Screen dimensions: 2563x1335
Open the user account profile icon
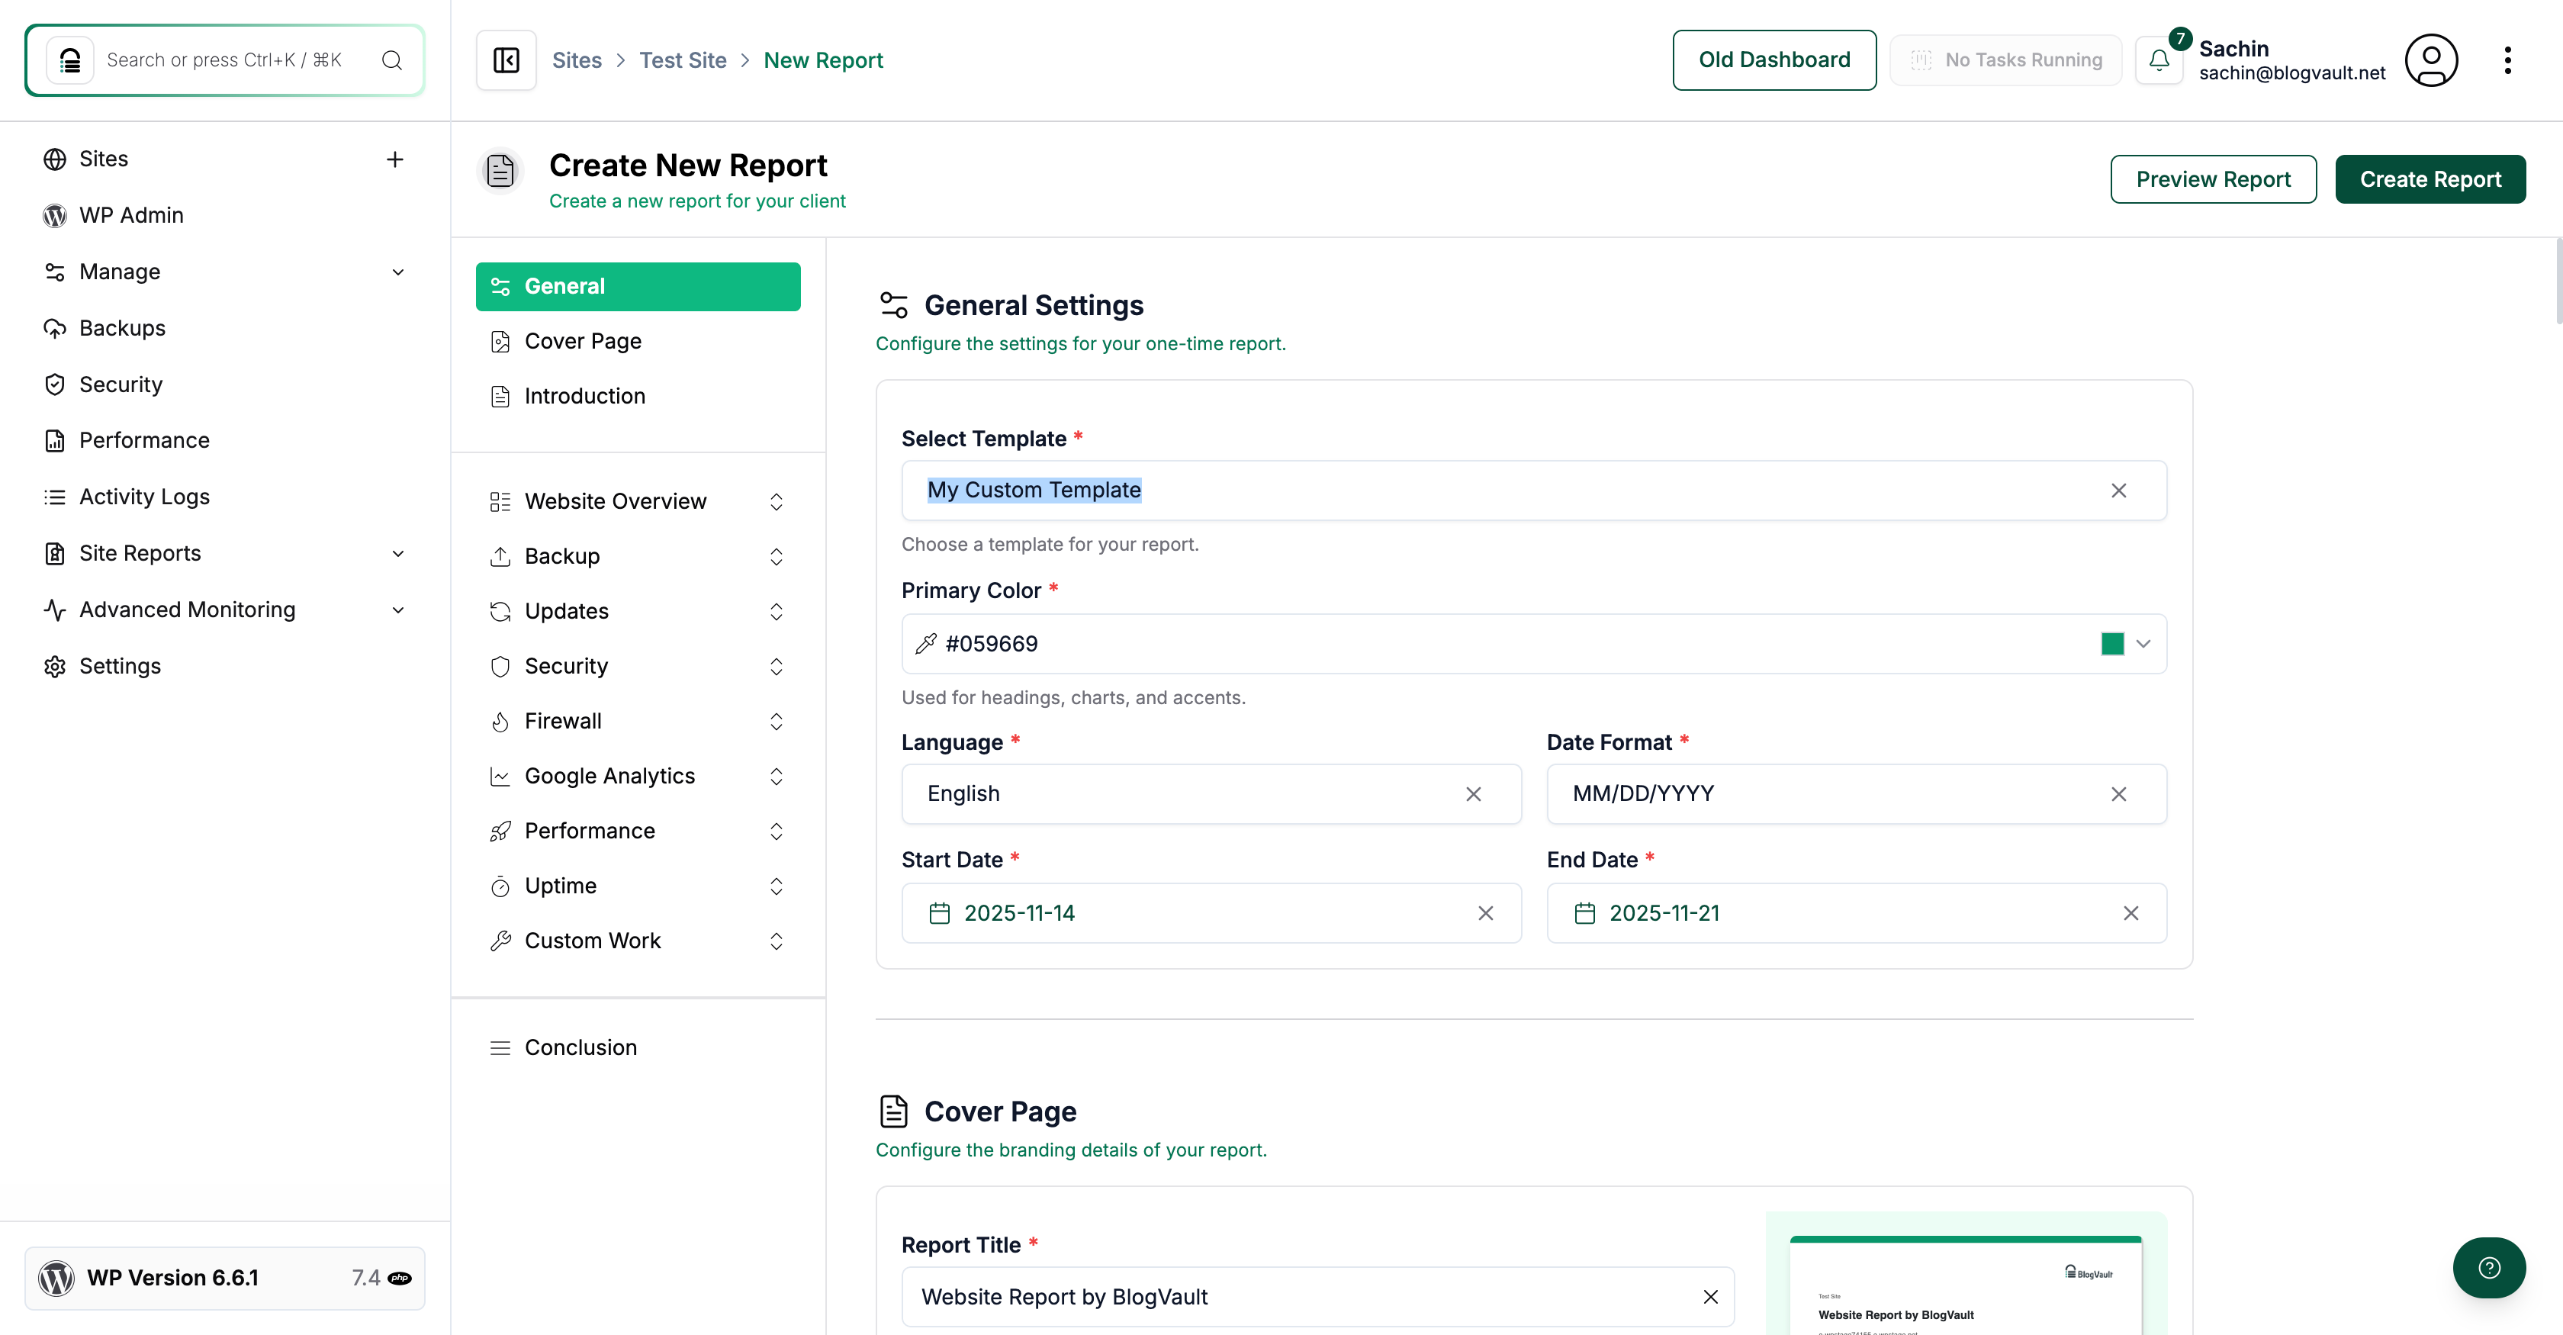[2432, 60]
